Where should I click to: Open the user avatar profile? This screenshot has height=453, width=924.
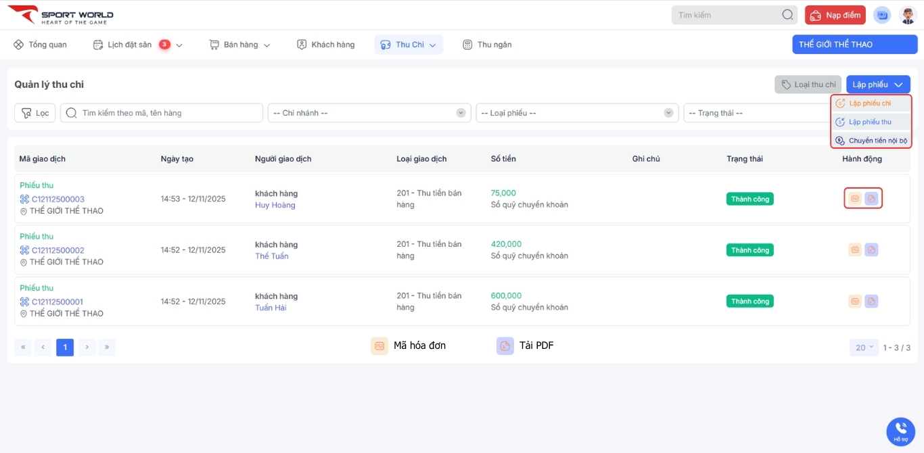tap(908, 15)
